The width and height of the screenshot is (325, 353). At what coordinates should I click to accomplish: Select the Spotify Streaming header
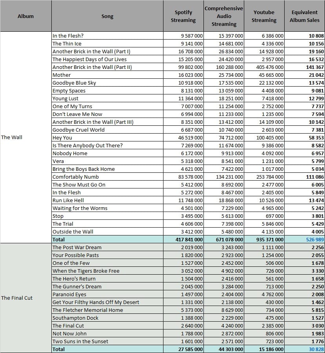coord(183,16)
